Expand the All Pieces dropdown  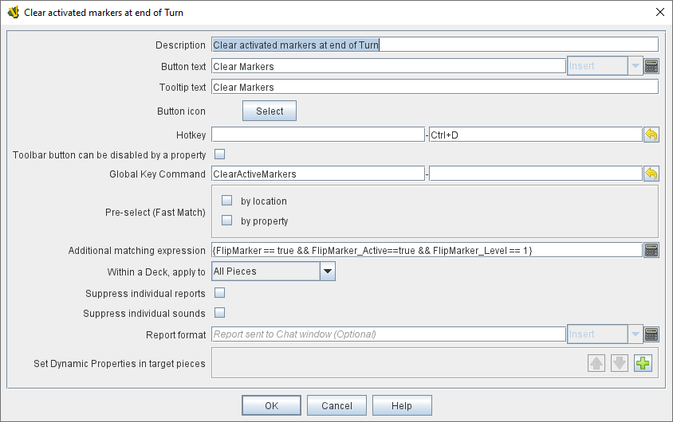[327, 272]
